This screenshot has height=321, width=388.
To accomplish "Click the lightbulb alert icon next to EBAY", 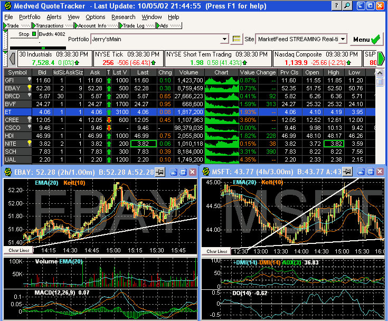I will [30, 88].
